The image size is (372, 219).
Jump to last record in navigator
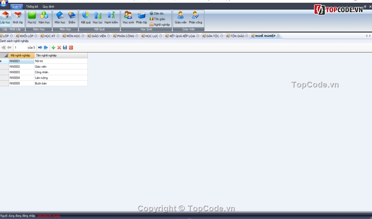[x=46, y=47]
